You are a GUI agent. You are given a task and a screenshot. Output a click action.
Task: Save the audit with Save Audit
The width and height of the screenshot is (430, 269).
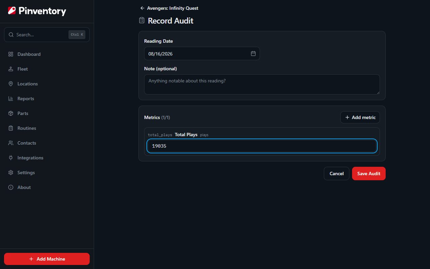point(369,174)
